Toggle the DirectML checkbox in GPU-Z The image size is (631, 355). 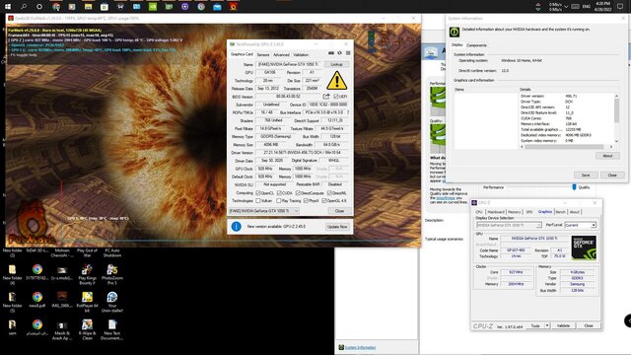coord(329,193)
